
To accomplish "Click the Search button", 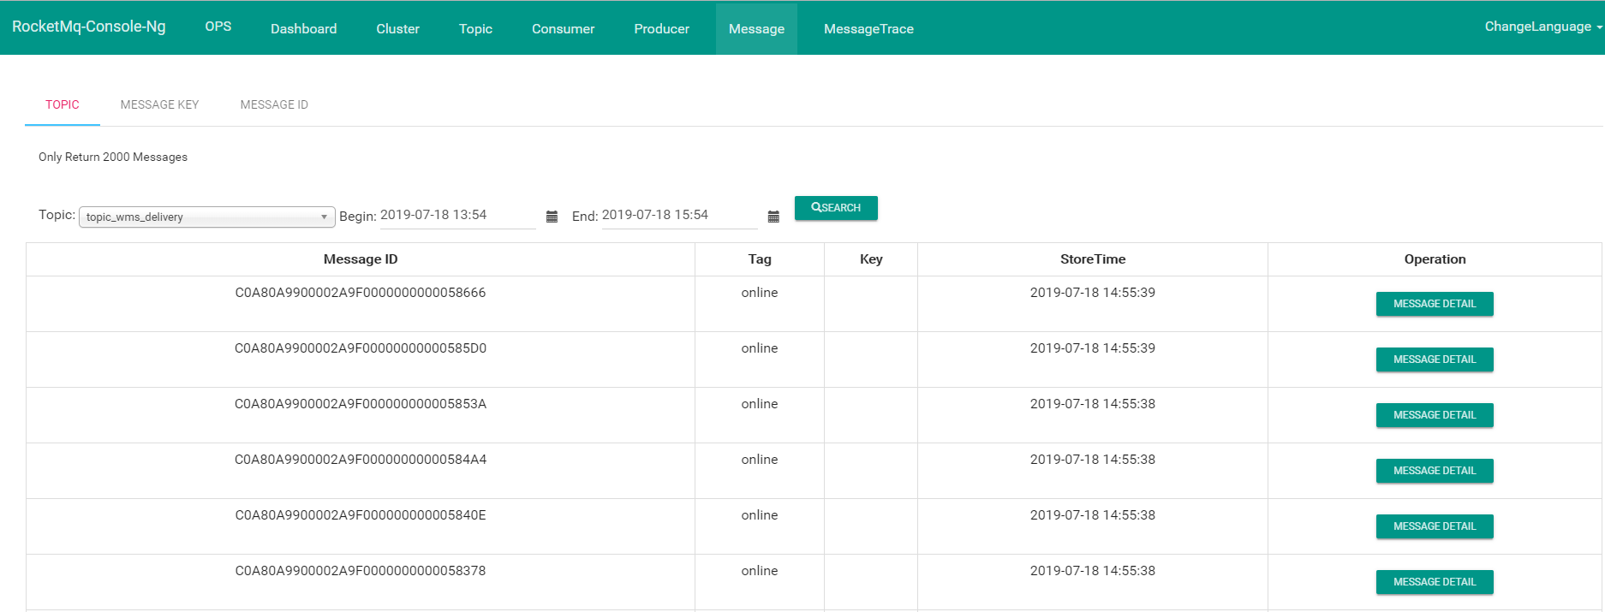I will (x=836, y=208).
